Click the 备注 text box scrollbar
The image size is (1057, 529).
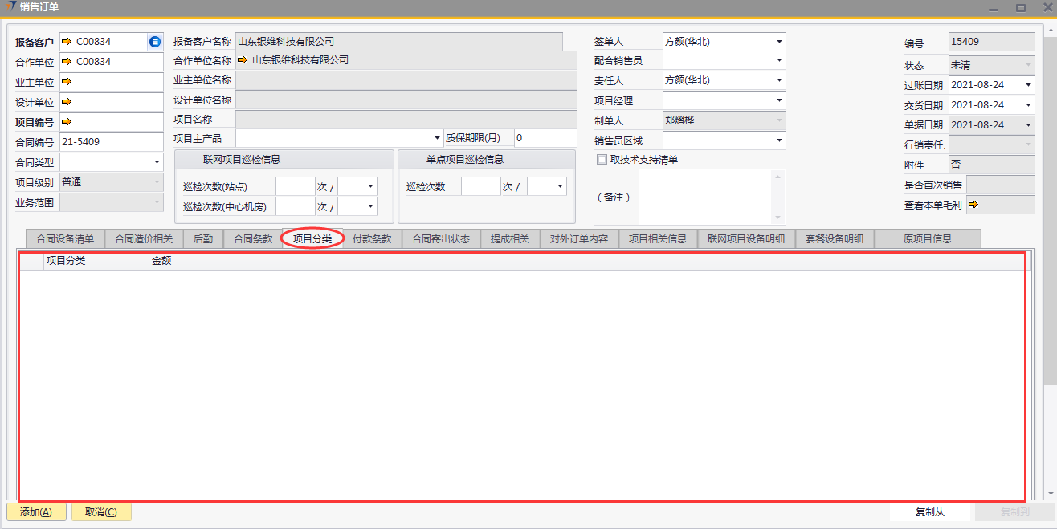coord(777,197)
